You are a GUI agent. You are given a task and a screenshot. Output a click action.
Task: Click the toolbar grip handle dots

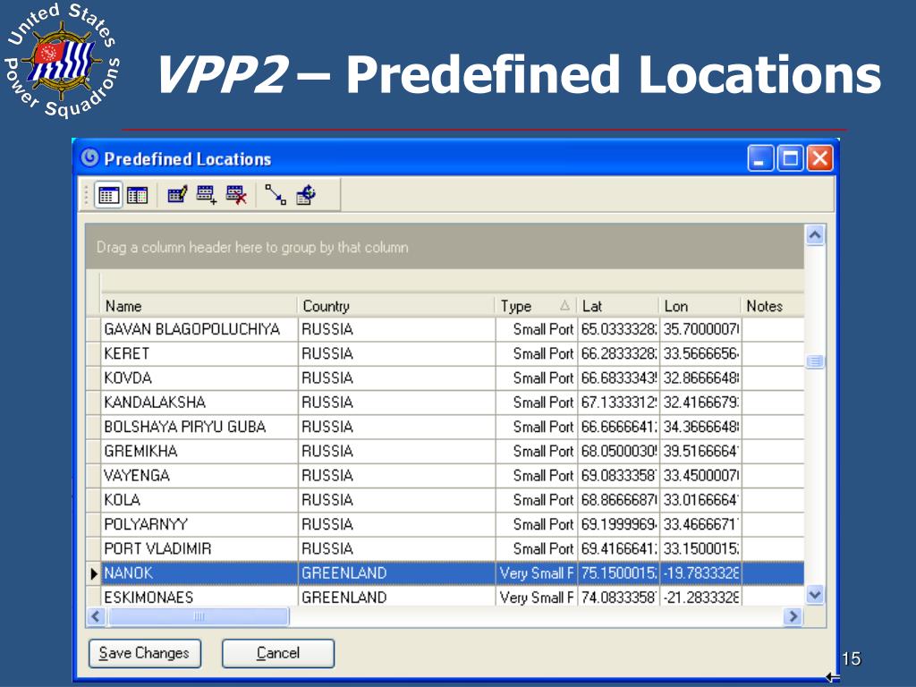point(87,195)
